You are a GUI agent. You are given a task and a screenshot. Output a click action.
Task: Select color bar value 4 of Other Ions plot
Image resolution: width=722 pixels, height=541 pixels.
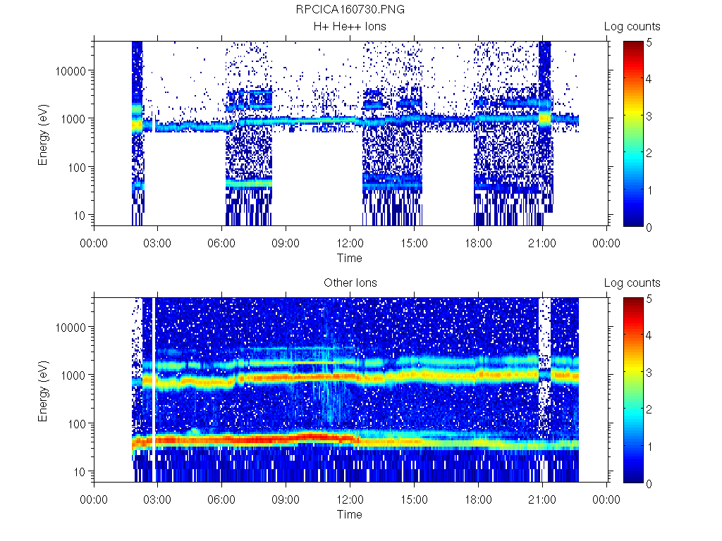pyautogui.click(x=649, y=335)
